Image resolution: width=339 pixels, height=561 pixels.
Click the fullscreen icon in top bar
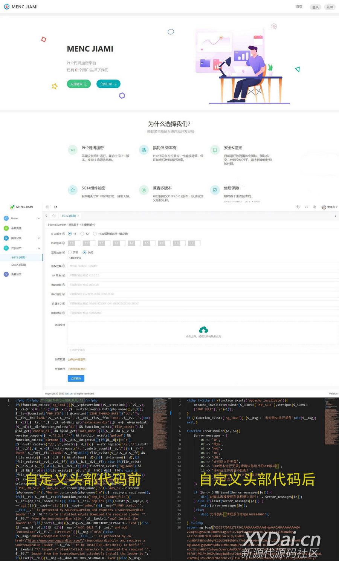coord(306,207)
